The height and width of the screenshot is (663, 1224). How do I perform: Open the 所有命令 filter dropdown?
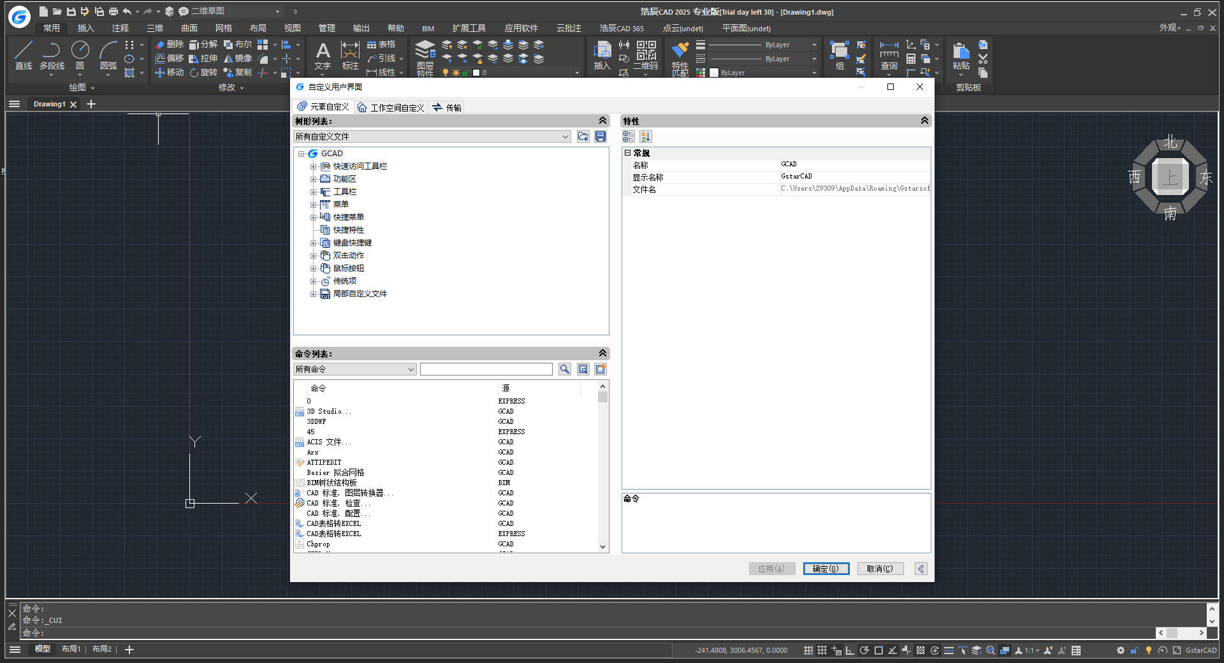355,369
